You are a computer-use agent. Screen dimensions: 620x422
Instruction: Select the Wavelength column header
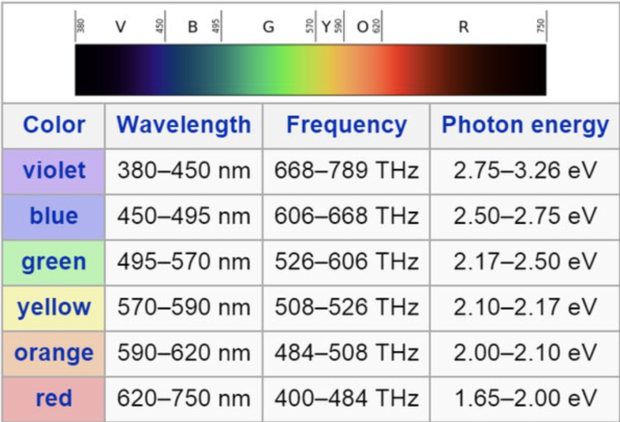coord(184,125)
